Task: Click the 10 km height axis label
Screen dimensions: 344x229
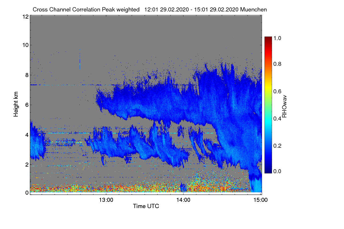Action: [26, 45]
